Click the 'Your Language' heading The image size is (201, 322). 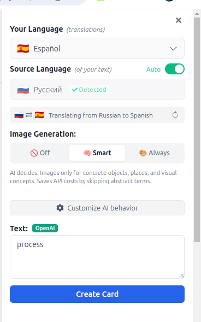click(36, 29)
